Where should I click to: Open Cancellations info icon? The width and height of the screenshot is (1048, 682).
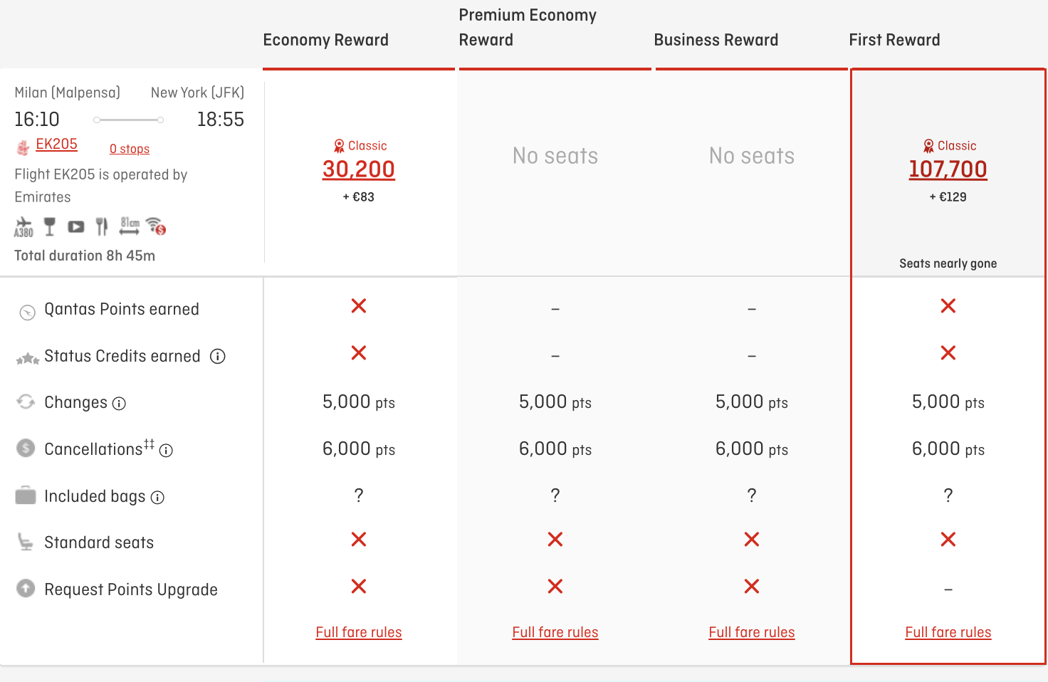(167, 451)
